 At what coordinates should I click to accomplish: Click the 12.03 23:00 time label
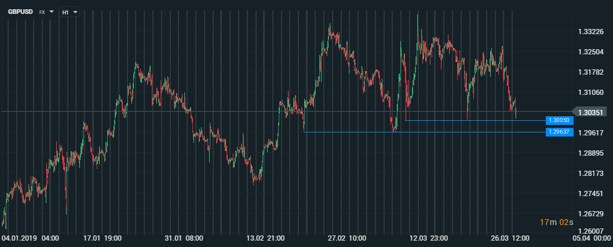(429, 238)
